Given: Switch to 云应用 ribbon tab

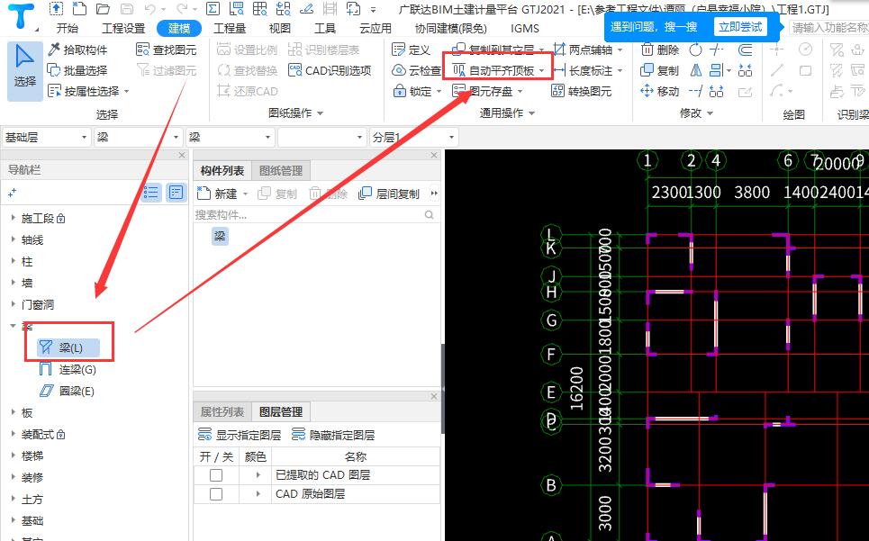Looking at the screenshot, I should click(375, 28).
